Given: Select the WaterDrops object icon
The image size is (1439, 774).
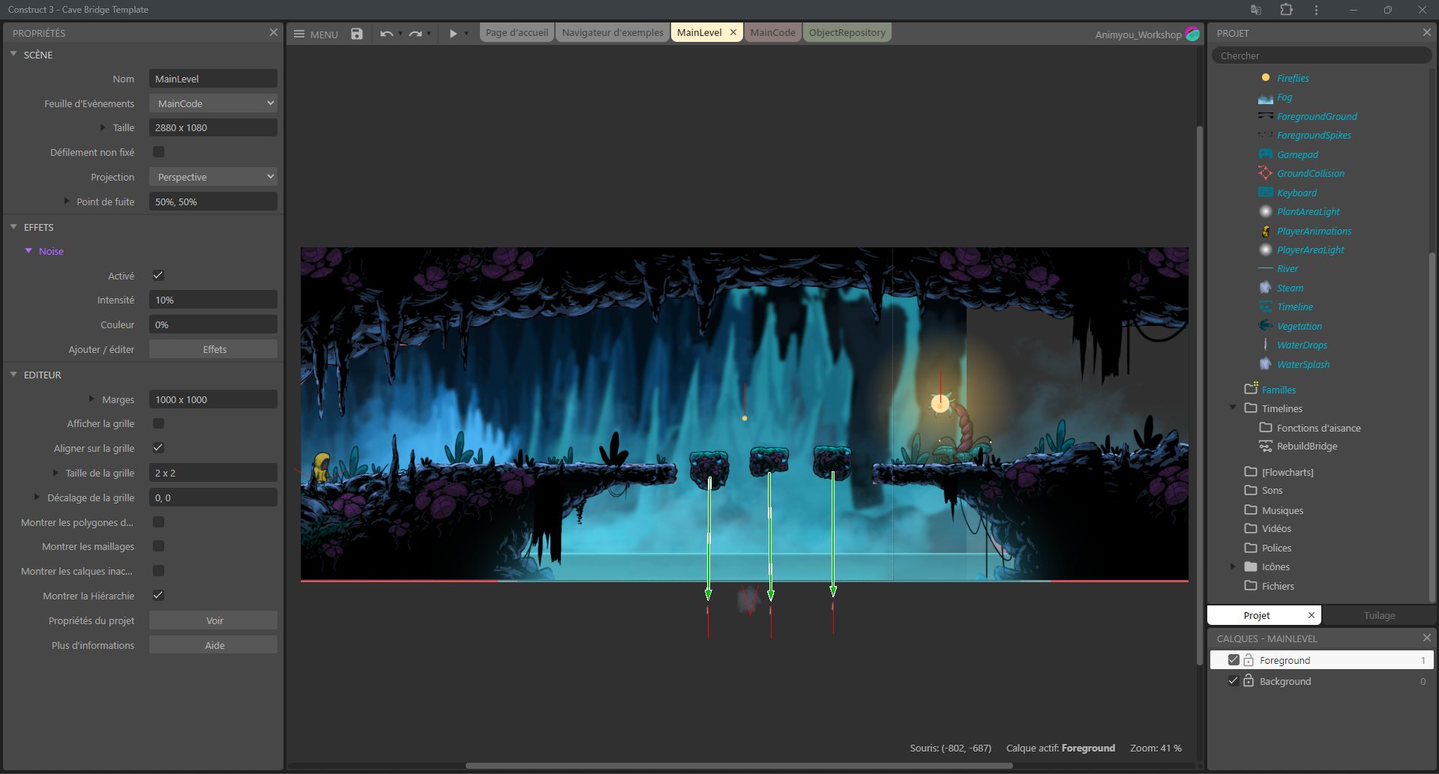Looking at the screenshot, I should 1266,345.
